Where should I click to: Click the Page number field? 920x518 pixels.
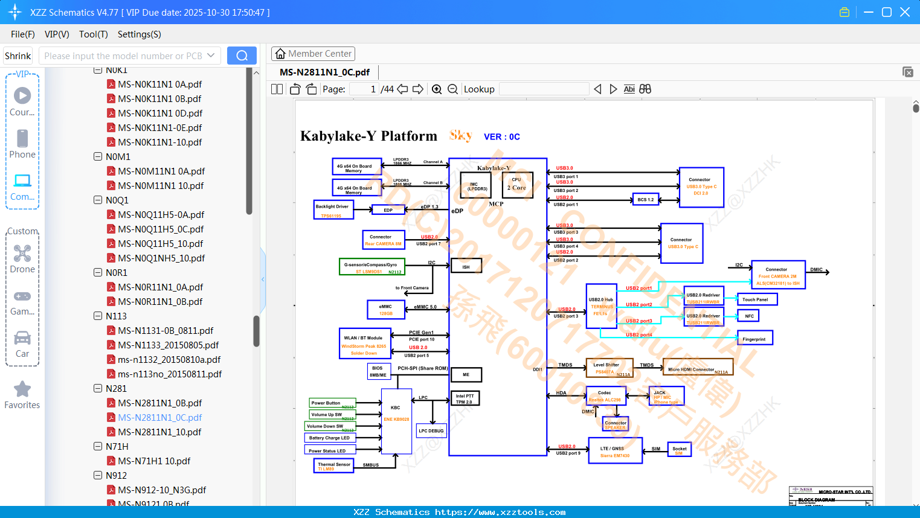[x=364, y=89]
